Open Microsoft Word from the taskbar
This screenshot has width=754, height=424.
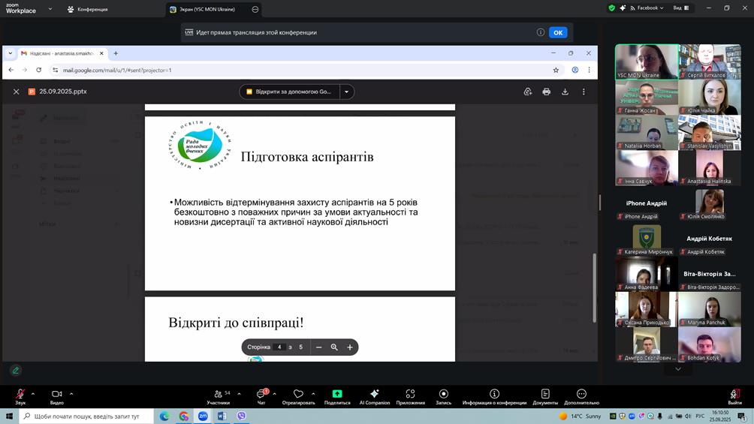point(222,416)
